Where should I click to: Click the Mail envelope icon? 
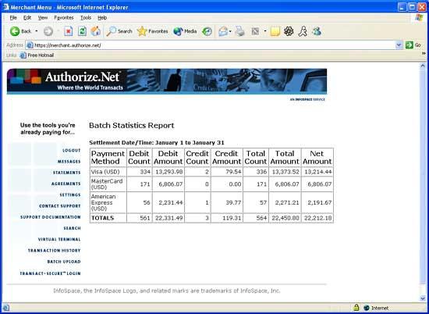point(223,31)
